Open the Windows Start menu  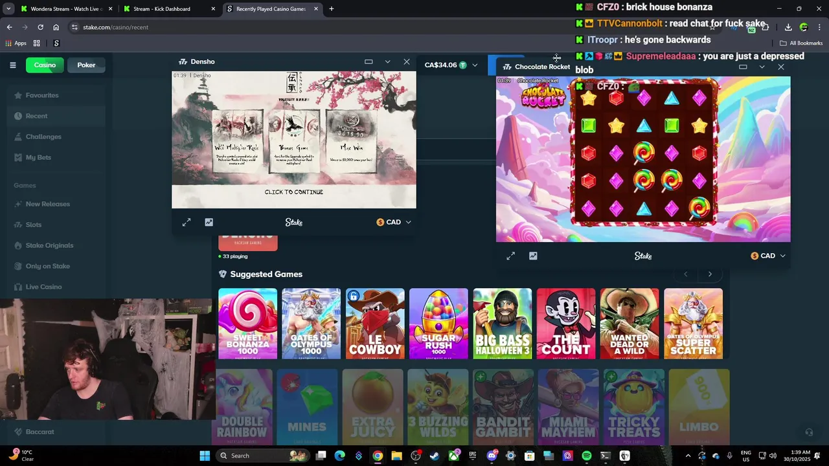[x=205, y=456]
